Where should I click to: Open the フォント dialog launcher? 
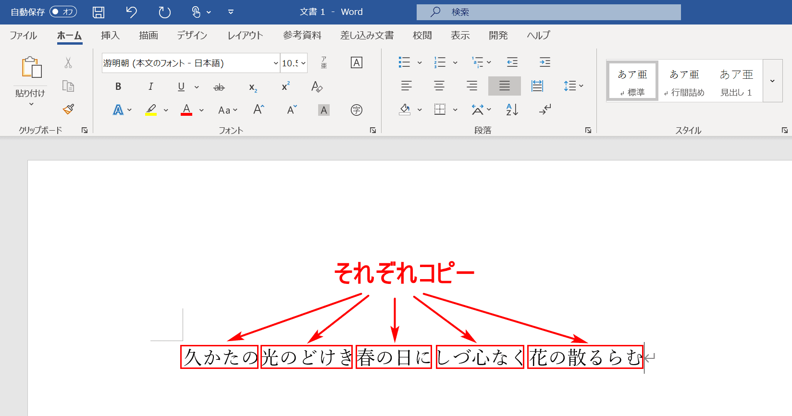[373, 130]
